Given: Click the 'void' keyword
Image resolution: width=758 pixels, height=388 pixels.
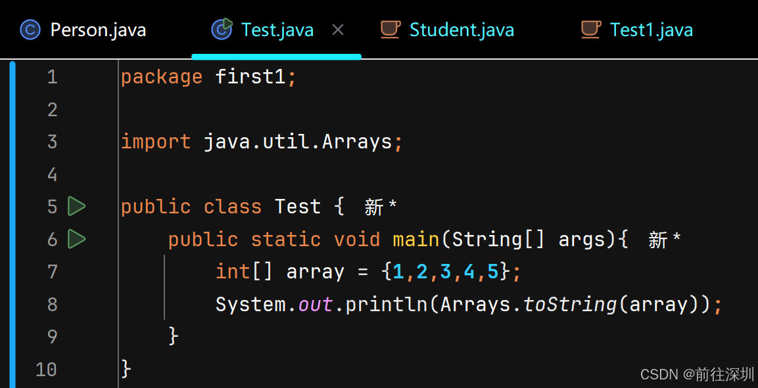Looking at the screenshot, I should (357, 239).
